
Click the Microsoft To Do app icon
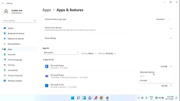click(47, 86)
